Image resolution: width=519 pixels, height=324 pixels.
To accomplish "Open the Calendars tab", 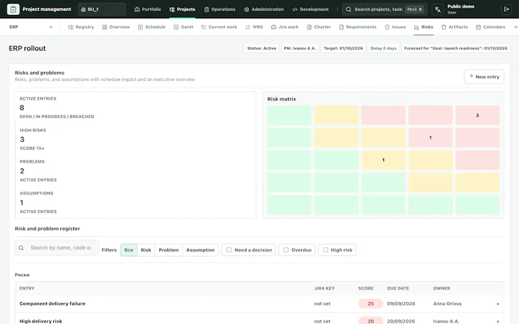I will tap(490, 27).
